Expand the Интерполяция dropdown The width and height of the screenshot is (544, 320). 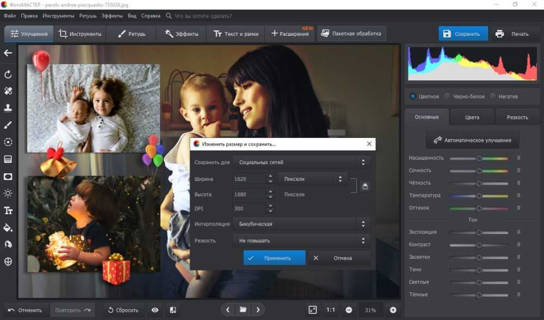(301, 224)
